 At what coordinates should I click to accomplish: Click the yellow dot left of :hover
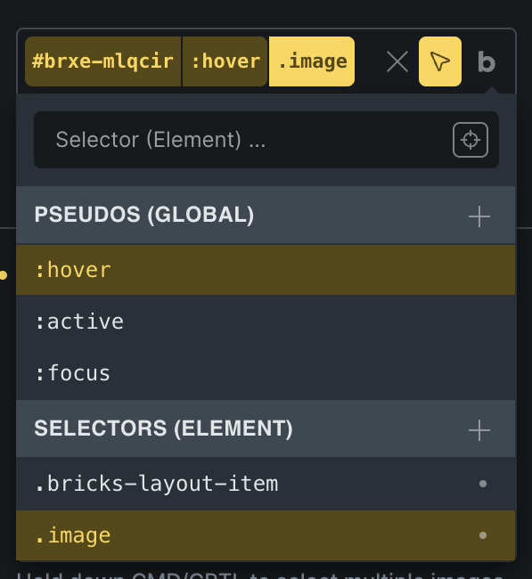pyautogui.click(x=4, y=275)
